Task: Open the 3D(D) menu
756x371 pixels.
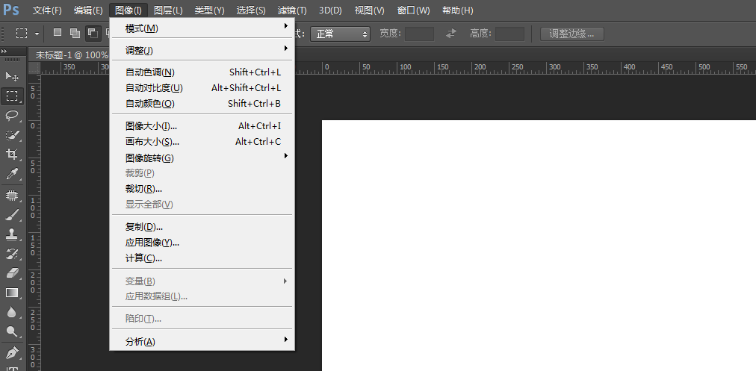Action: tap(330, 10)
